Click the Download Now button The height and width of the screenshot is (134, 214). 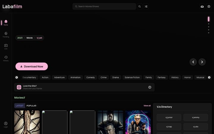(32, 66)
